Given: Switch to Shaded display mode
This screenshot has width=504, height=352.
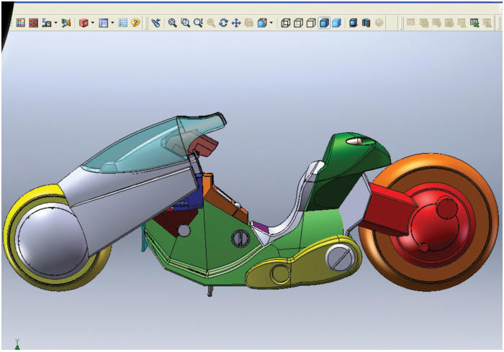Looking at the screenshot, I should (x=336, y=23).
